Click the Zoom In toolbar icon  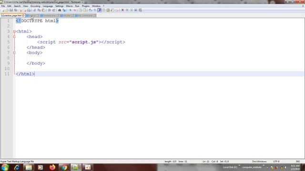[70, 10]
